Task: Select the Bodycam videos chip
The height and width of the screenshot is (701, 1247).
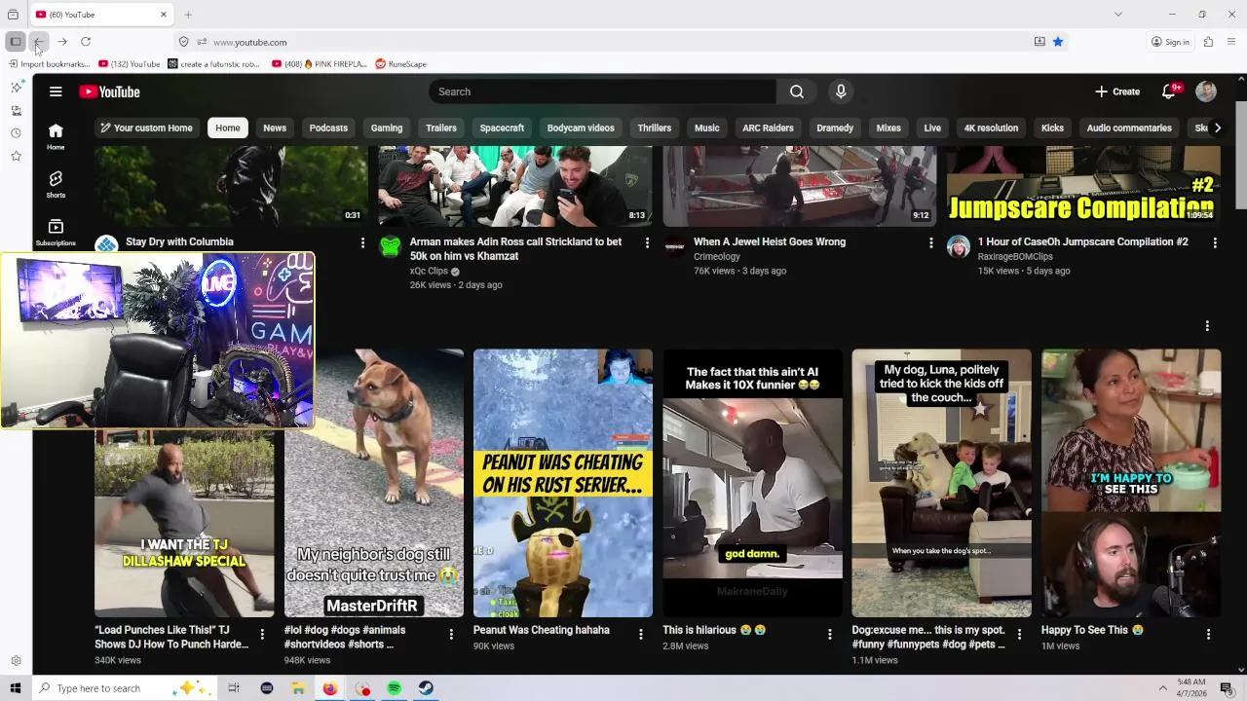Action: [x=581, y=128]
